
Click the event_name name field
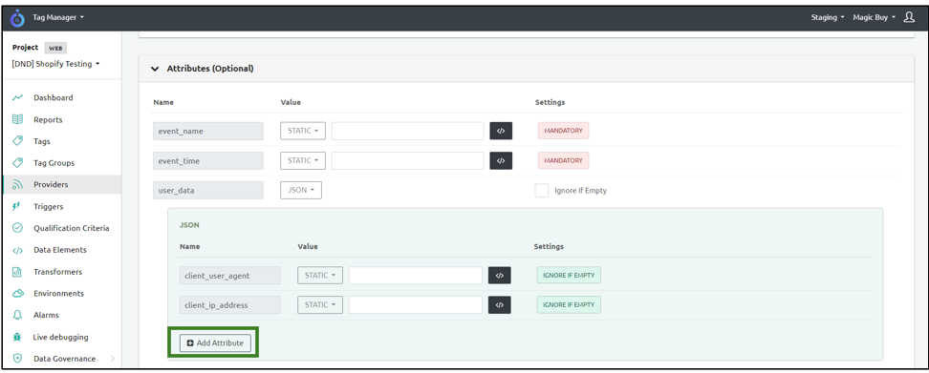(208, 132)
